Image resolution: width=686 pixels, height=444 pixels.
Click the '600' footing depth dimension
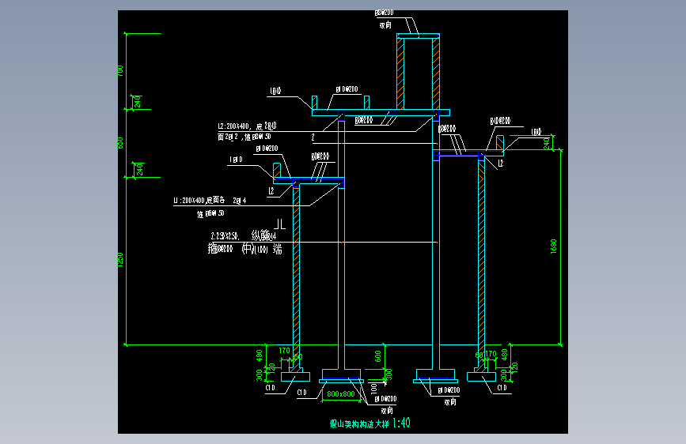(x=378, y=356)
